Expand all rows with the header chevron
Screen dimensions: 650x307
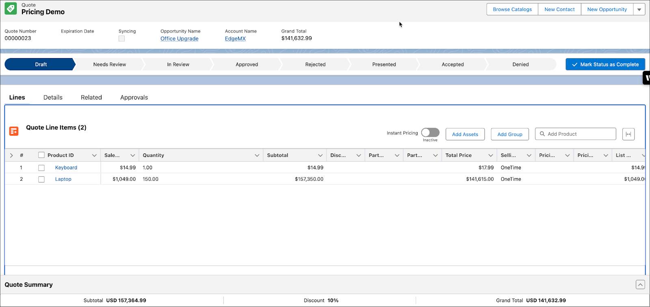pyautogui.click(x=11, y=155)
